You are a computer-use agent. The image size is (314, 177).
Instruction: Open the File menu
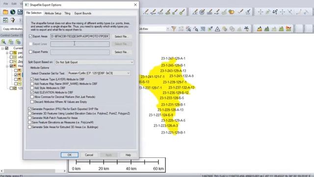6,3
